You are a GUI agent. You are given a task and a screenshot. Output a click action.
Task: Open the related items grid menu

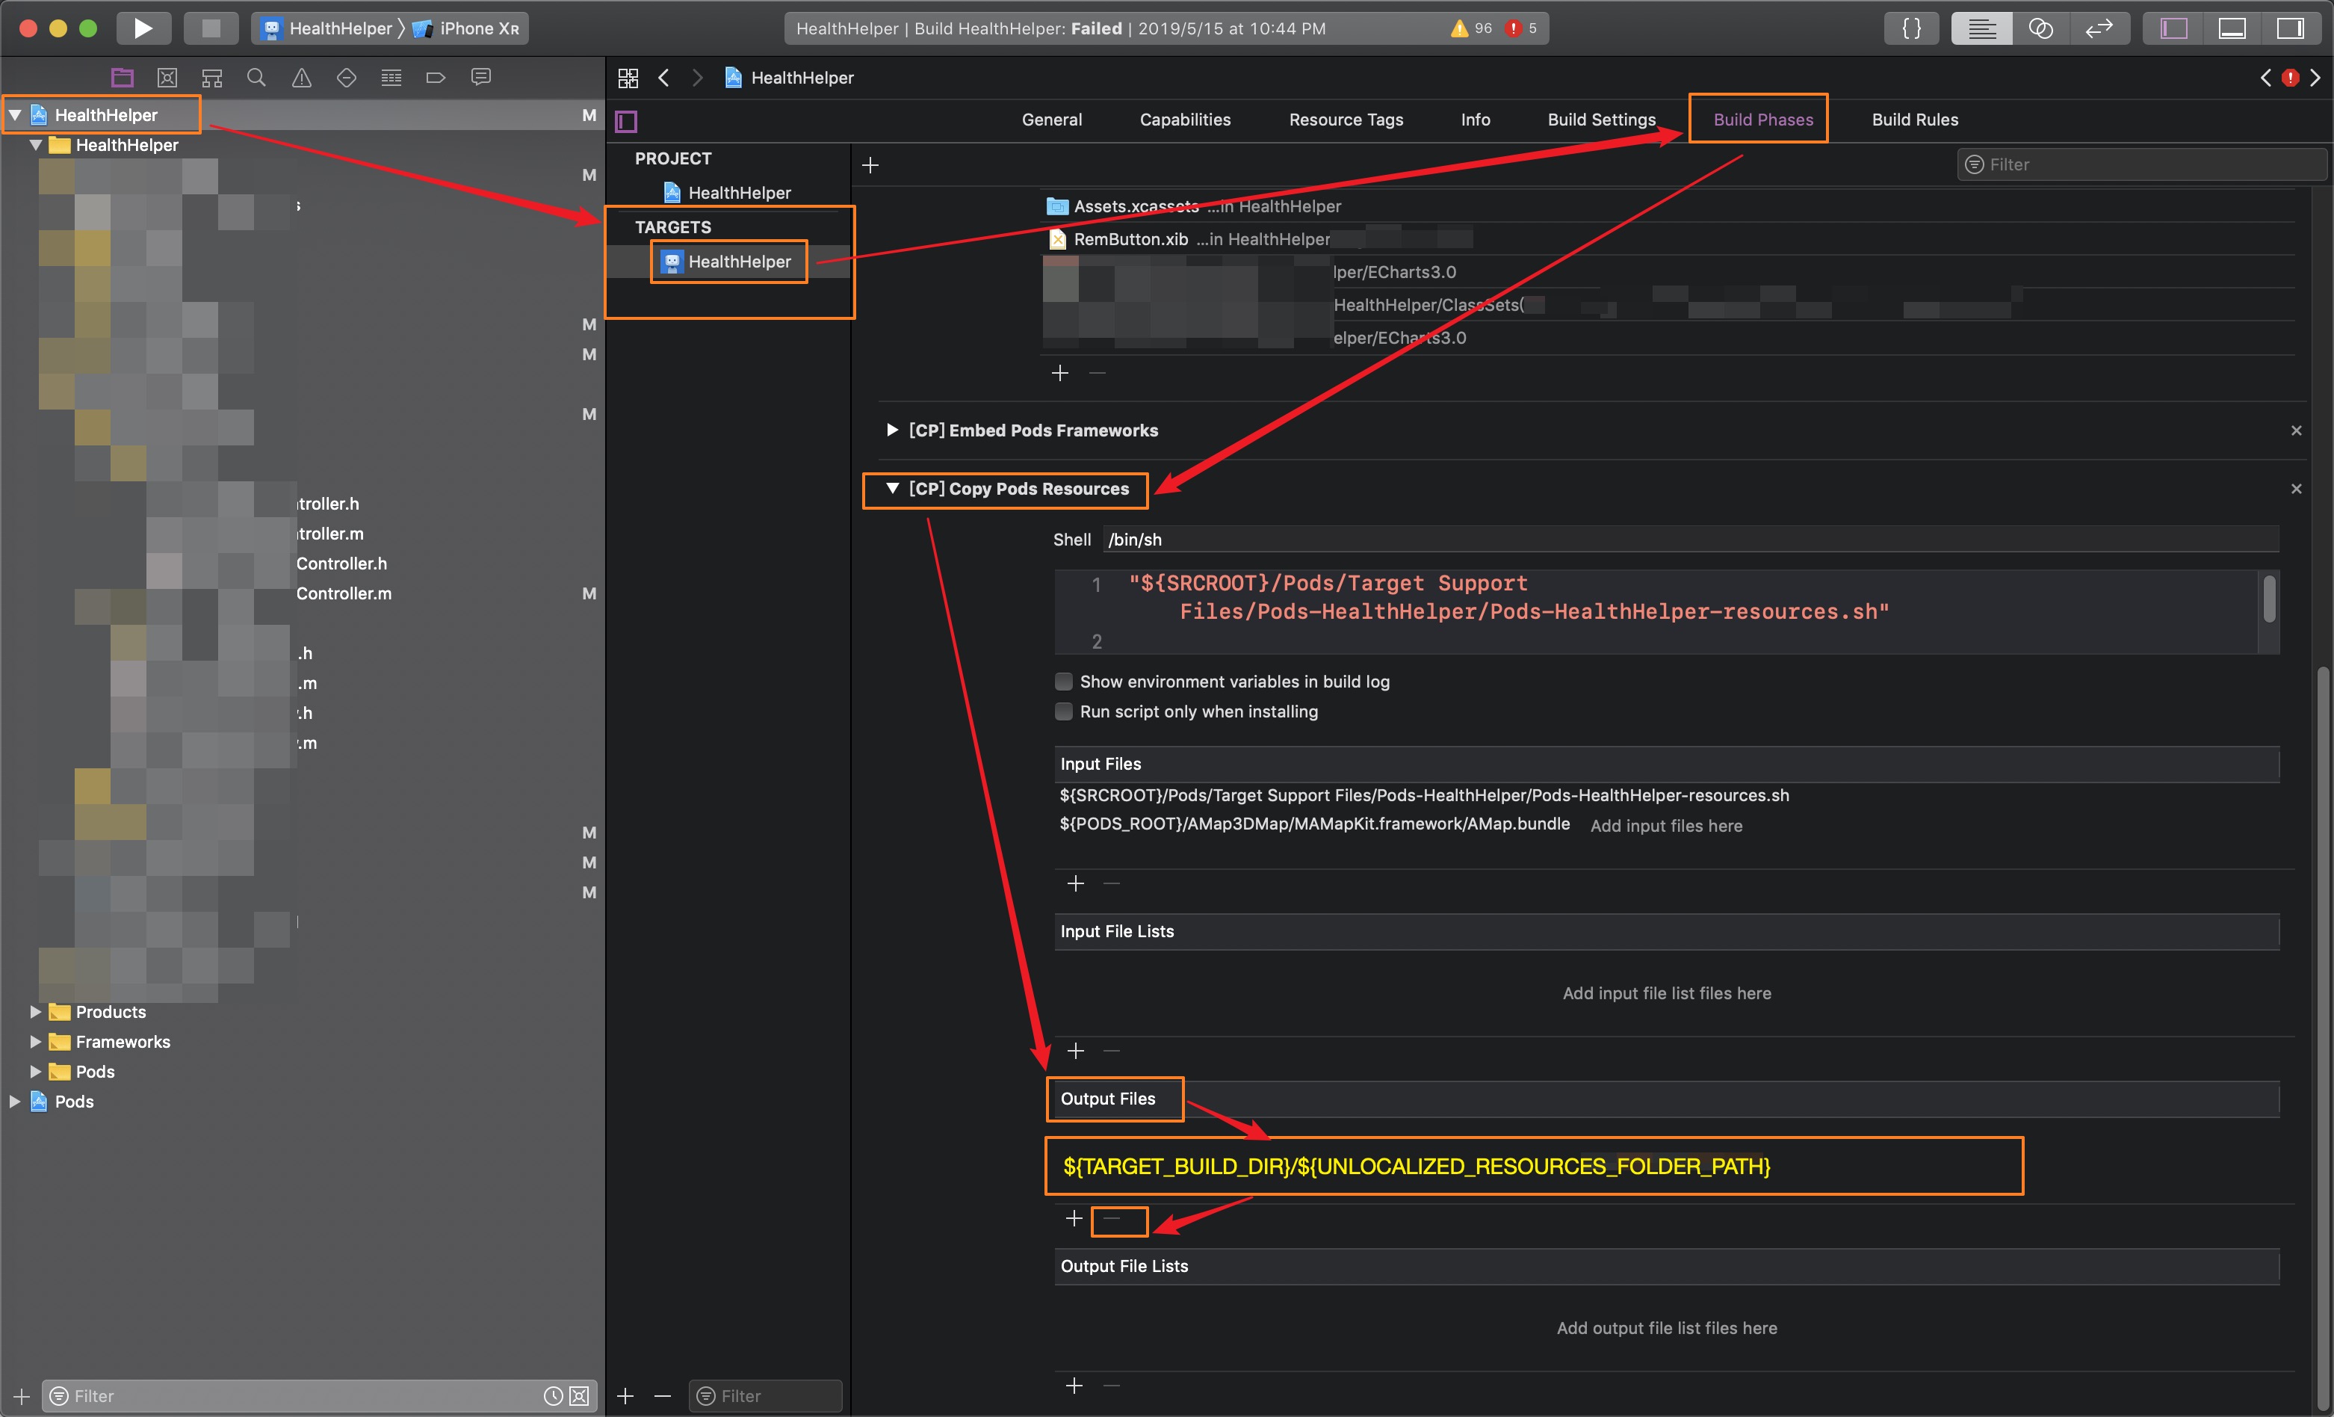tap(628, 78)
